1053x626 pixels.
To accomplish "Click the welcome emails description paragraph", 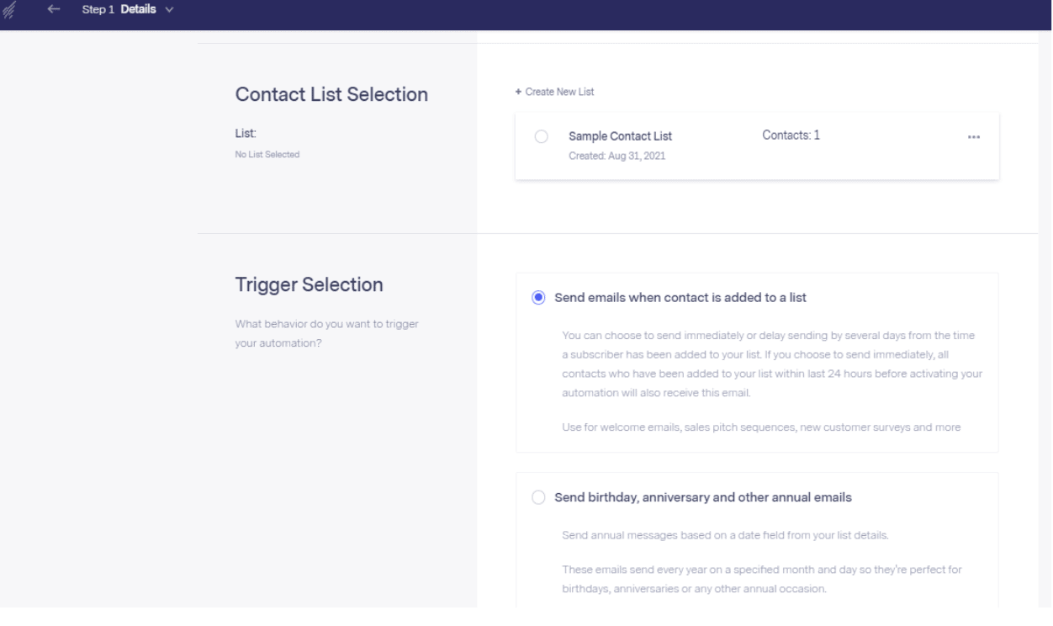I will point(761,427).
